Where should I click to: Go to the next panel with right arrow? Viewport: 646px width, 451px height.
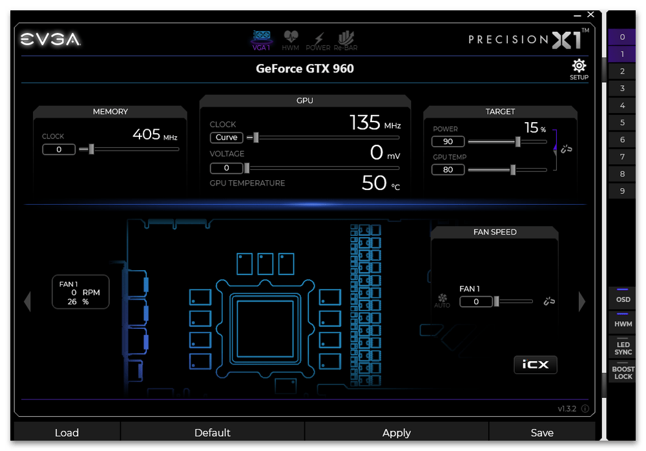582,302
